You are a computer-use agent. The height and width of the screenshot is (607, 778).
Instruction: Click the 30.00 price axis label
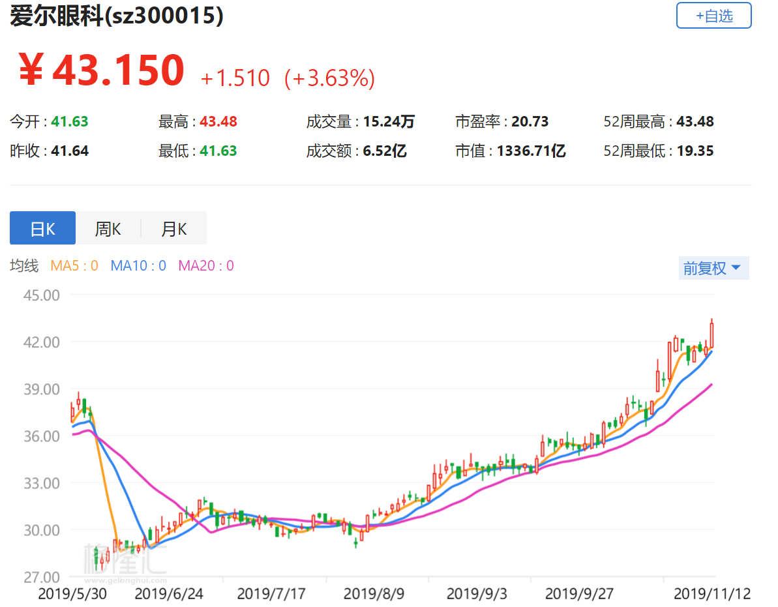(42, 530)
